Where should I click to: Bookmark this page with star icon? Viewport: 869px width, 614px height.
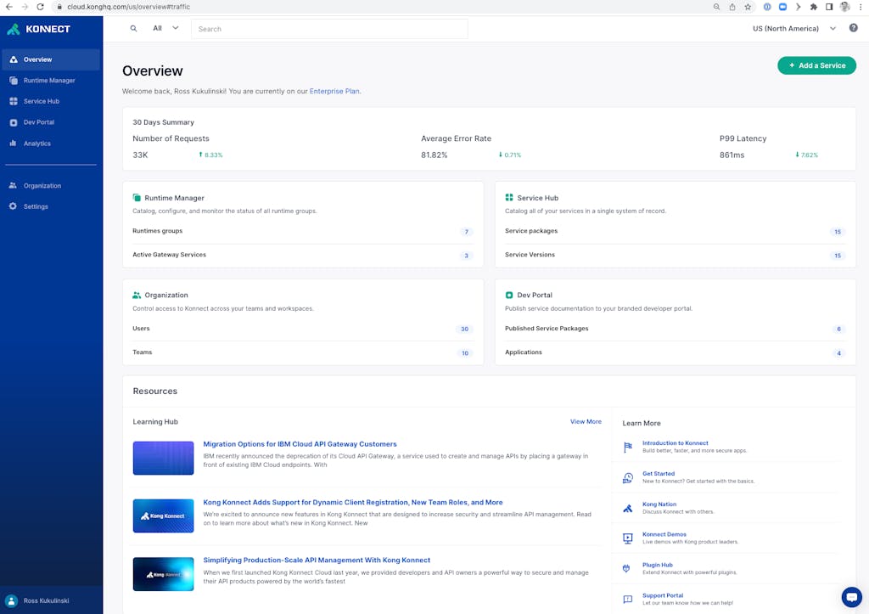(x=748, y=6)
